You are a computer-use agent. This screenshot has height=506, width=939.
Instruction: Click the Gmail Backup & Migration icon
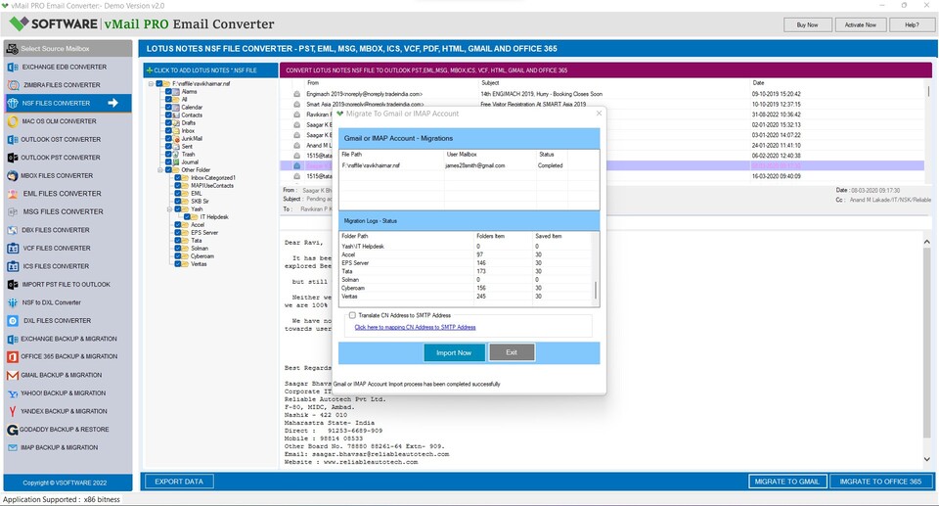(x=13, y=375)
